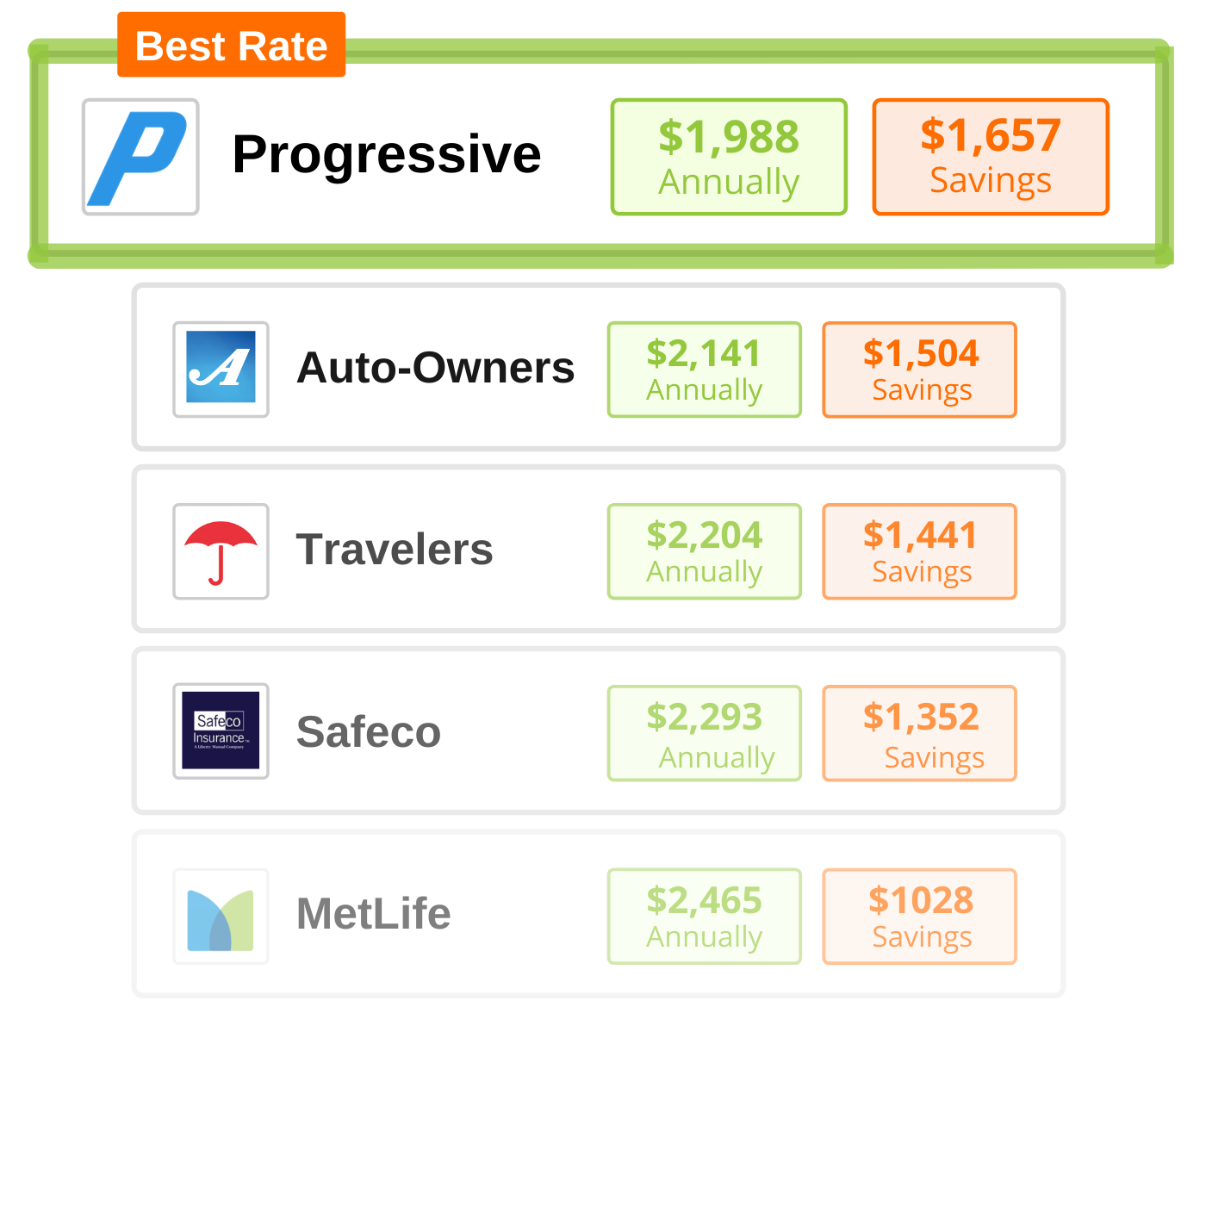
Task: Click the Safeco Insurance logo
Action: 221,731
